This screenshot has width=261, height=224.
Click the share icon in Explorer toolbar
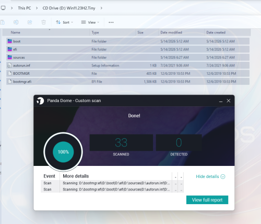[30, 22]
